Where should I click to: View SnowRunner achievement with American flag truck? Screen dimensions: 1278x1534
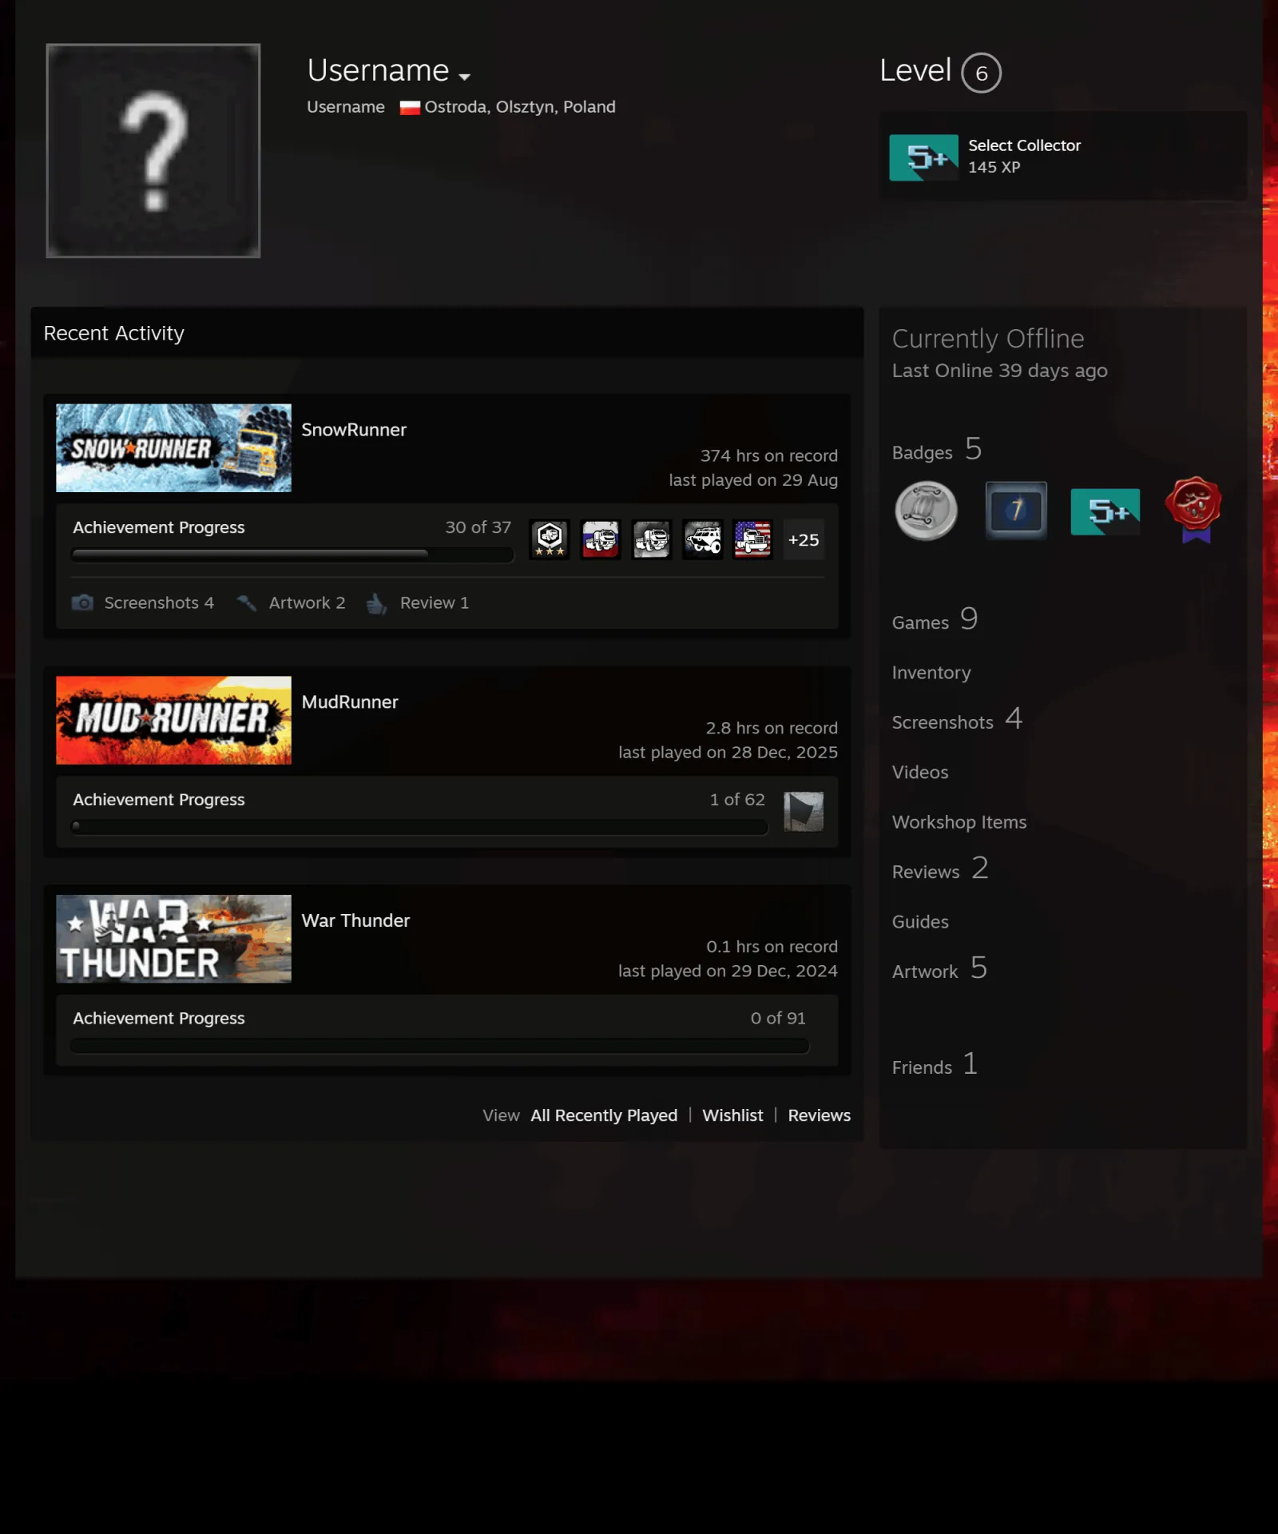point(753,539)
